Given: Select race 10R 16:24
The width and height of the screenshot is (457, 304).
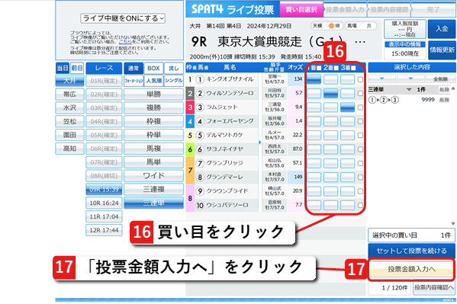Looking at the screenshot, I should click(104, 203).
